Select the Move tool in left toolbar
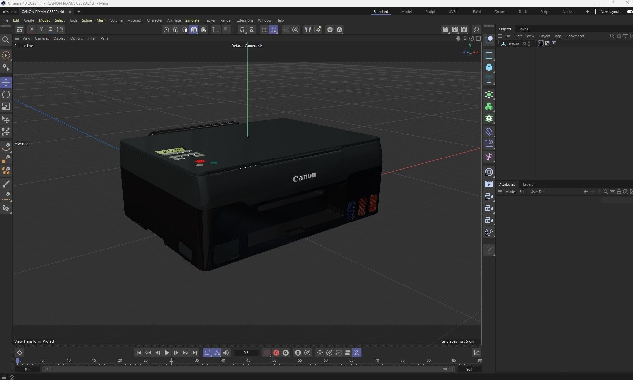This screenshot has width=633, height=380. coord(6,82)
